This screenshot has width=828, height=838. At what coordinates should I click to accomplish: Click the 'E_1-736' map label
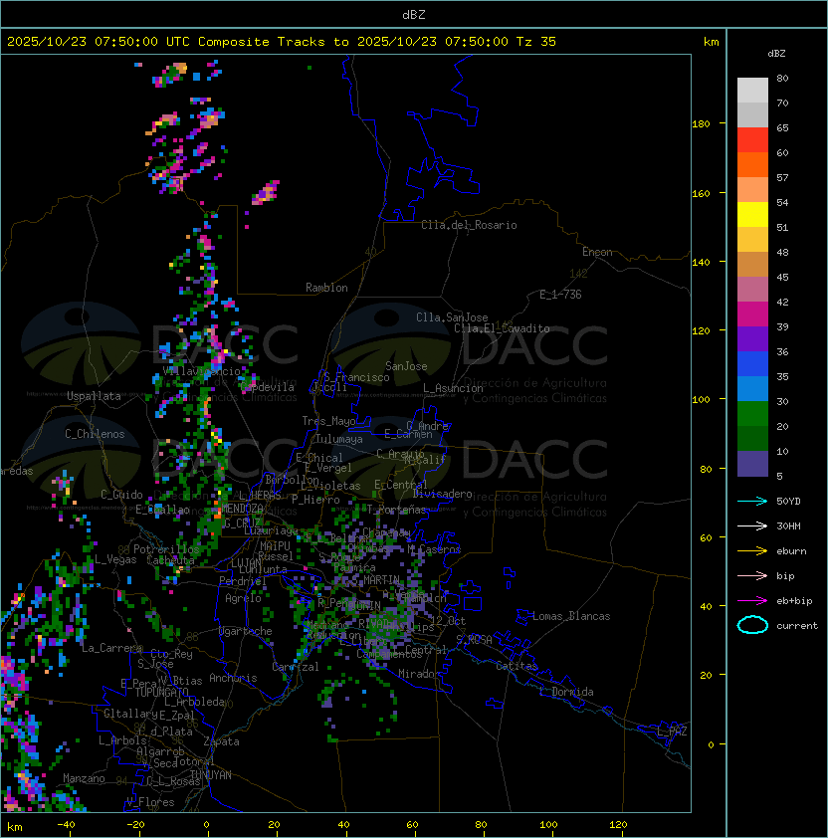[560, 295]
